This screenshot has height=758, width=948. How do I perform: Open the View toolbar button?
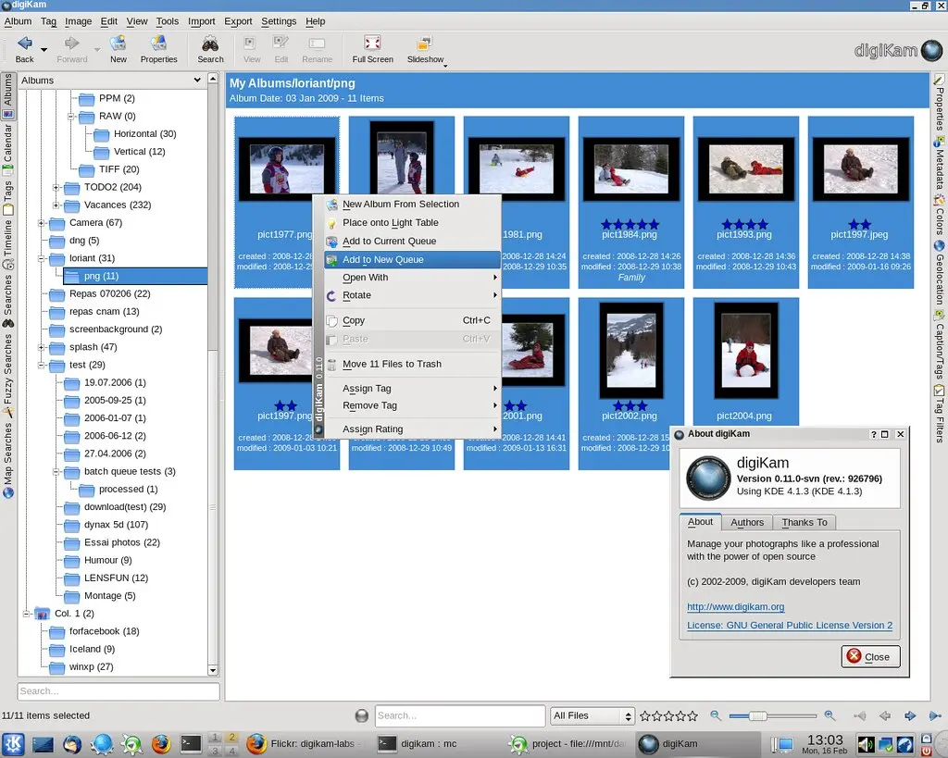(252, 48)
